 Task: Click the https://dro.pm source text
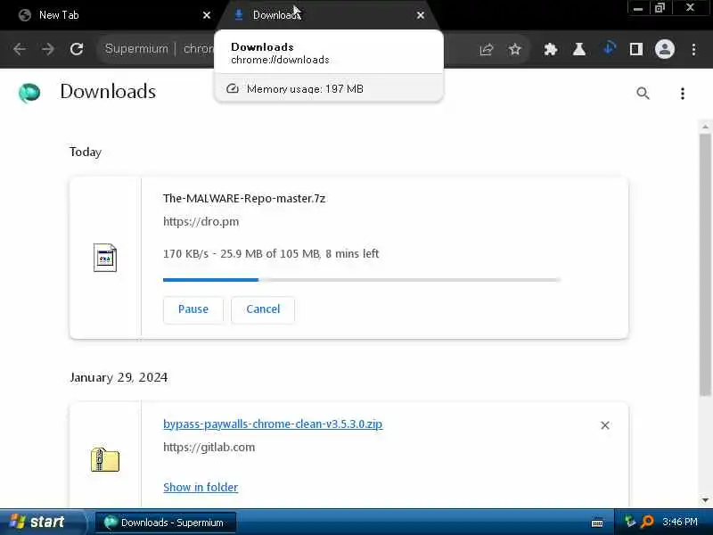201,221
